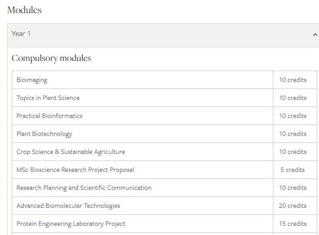Collapse the Year 1 chevron icon
This screenshot has height=235, width=319.
pyautogui.click(x=315, y=35)
